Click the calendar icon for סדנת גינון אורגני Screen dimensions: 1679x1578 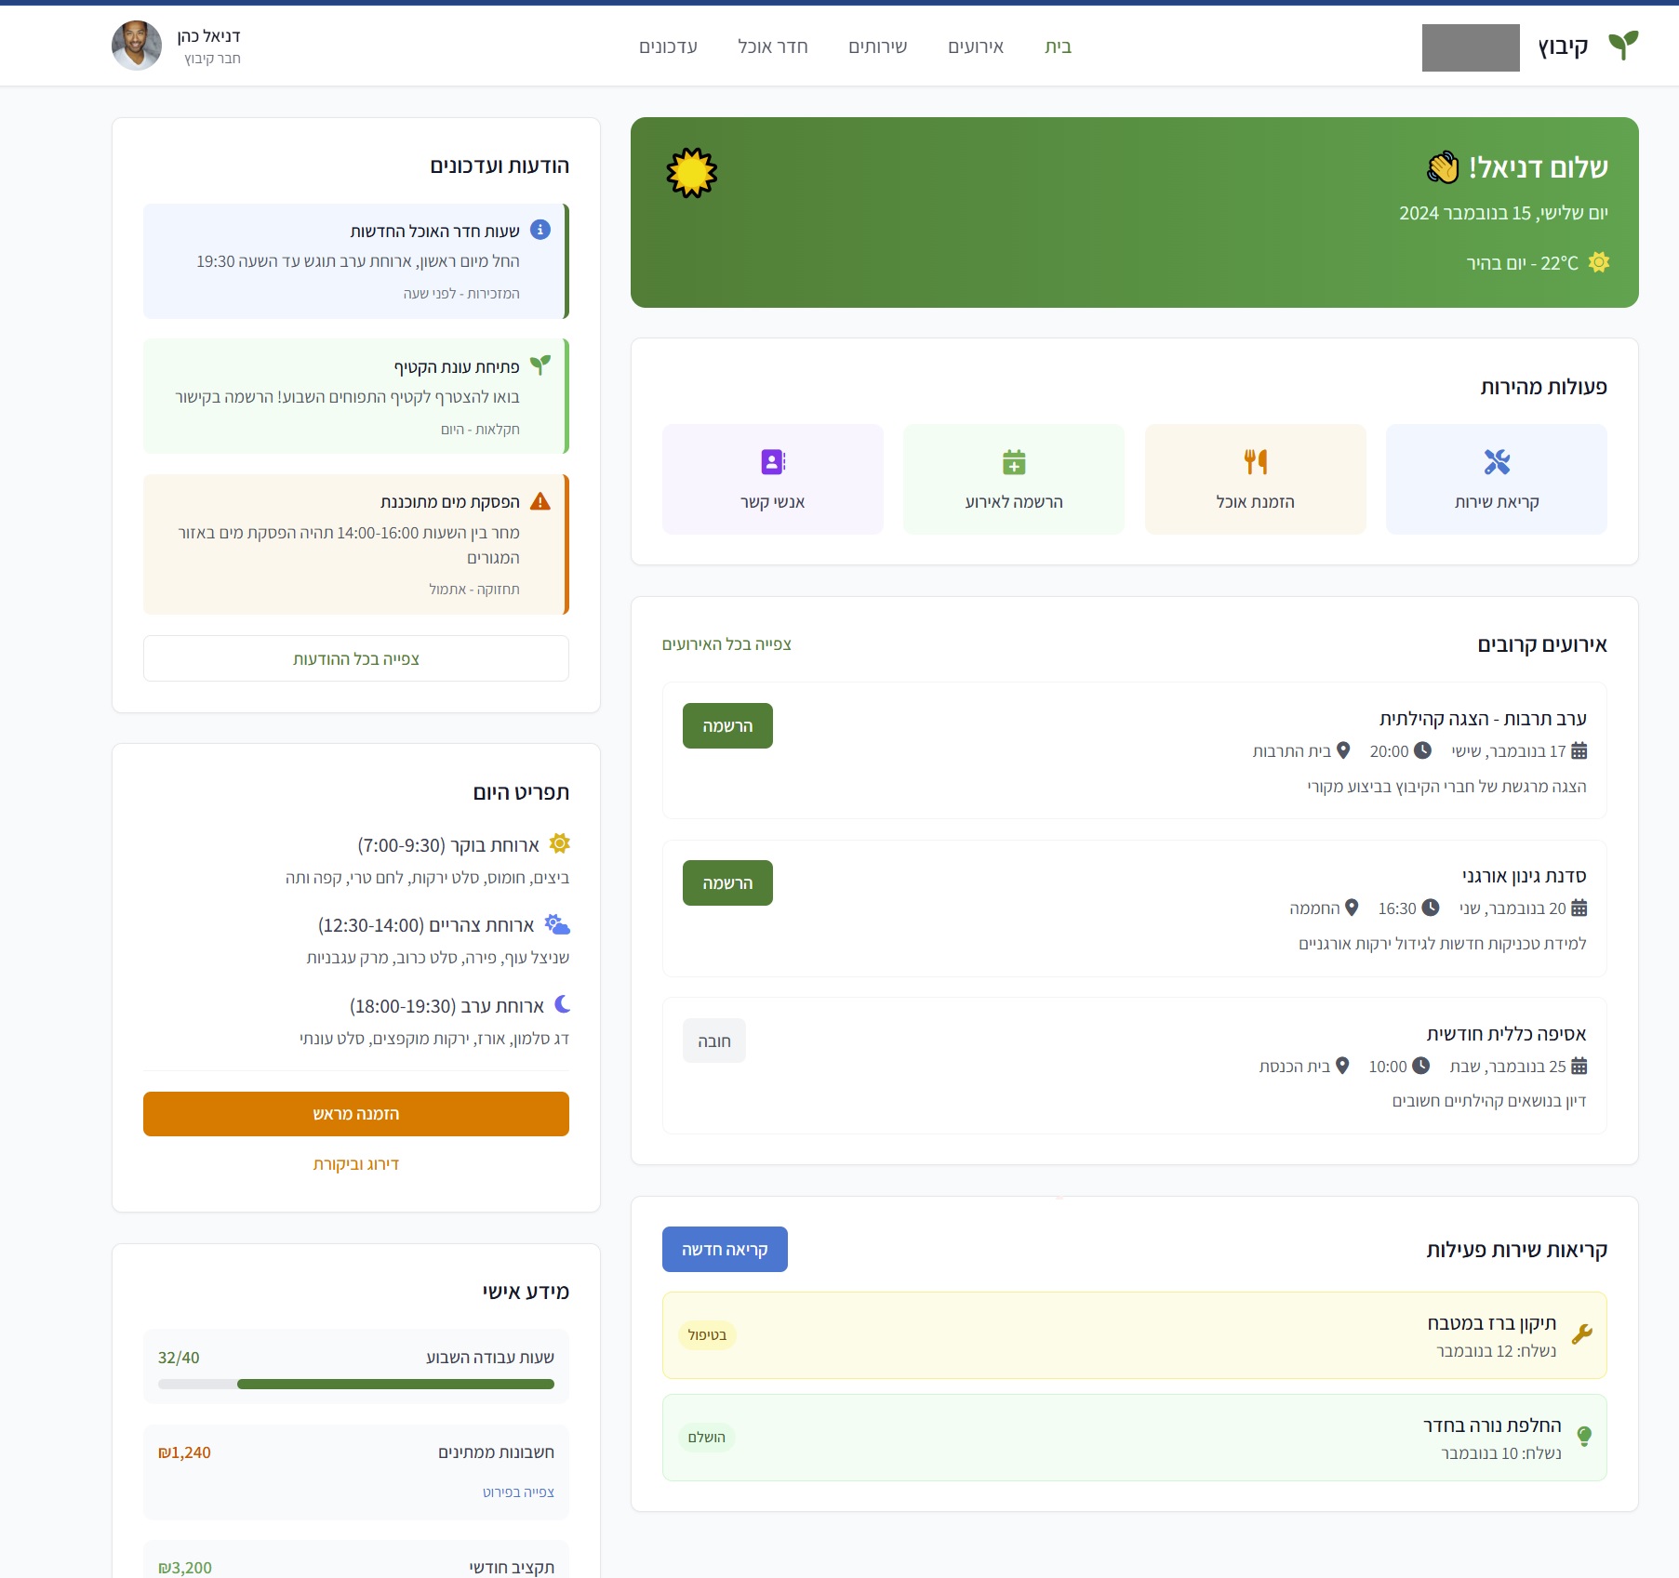click(x=1579, y=908)
